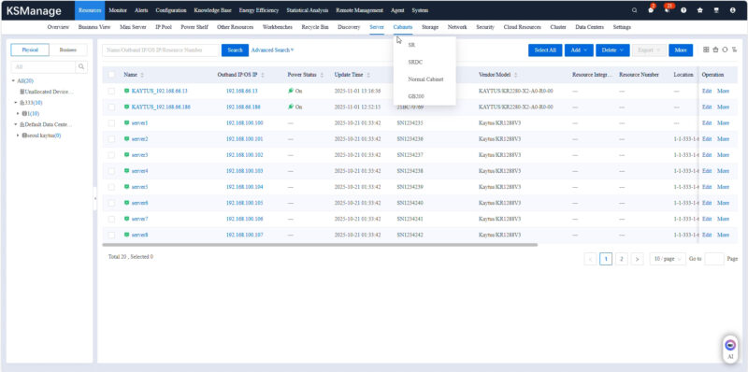Screen dimensions: 748x372
Task: Sort by Name column arrows
Action: point(142,75)
